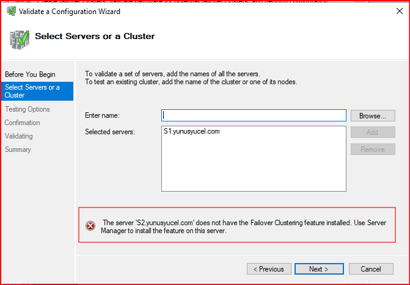The image size is (410, 285).
Task: Click the Remove button
Action: click(x=372, y=149)
